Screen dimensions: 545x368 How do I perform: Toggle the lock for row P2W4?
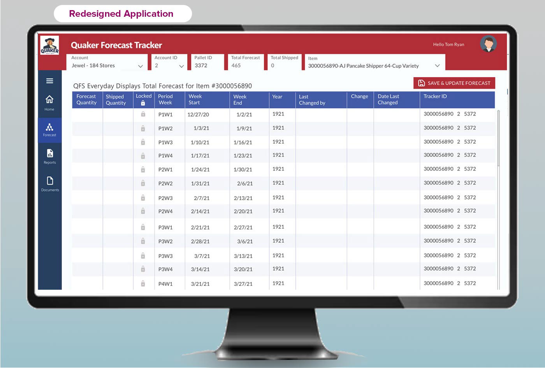(x=143, y=211)
